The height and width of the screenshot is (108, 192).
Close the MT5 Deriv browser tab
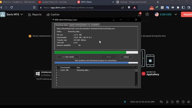[x=113, y=2]
